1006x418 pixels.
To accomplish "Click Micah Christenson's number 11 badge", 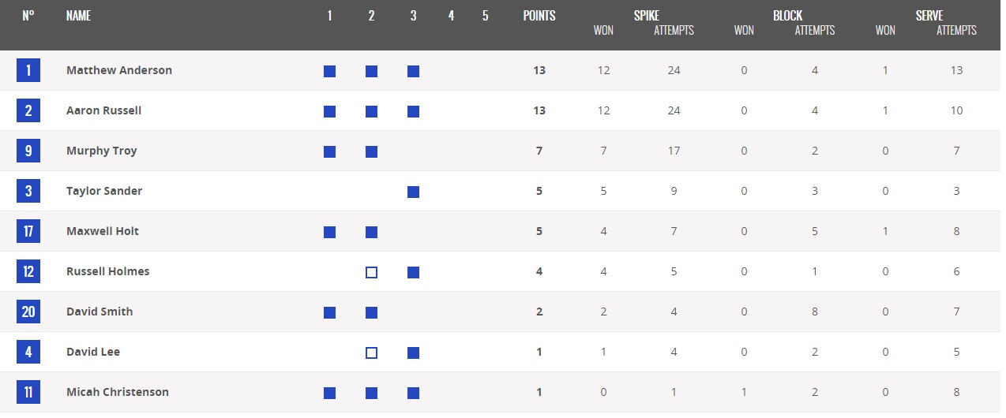I will coord(28,393).
